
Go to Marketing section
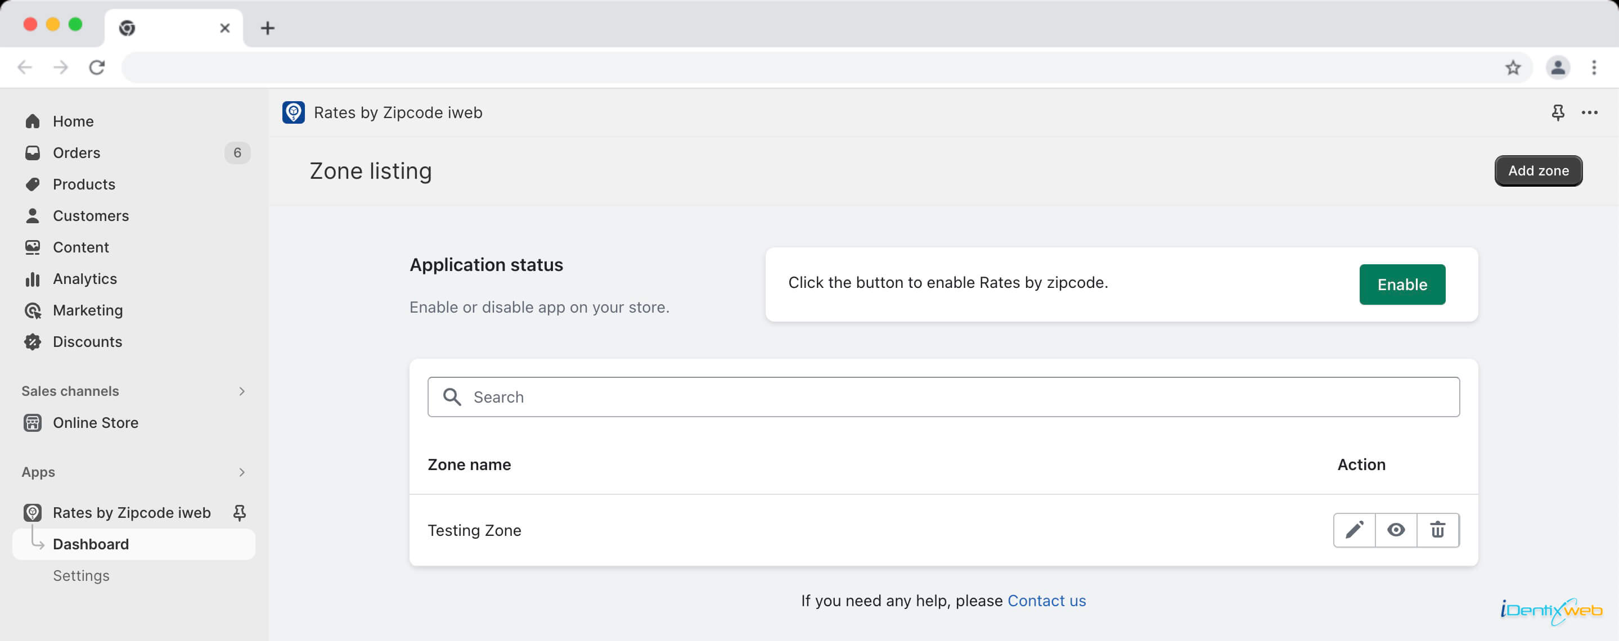[87, 310]
